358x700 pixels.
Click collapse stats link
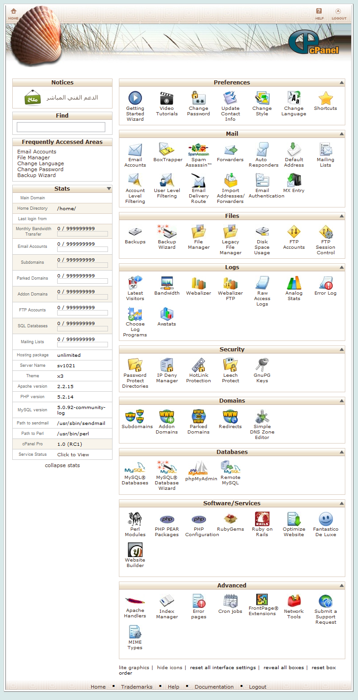click(62, 465)
